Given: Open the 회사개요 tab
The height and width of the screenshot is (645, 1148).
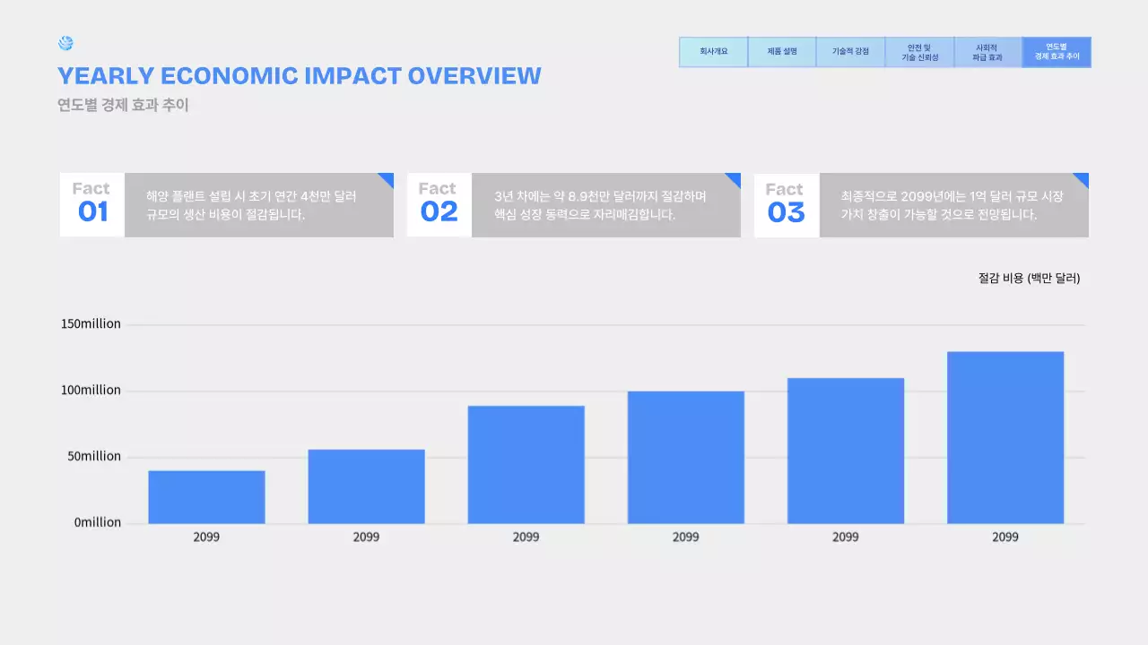Looking at the screenshot, I should coord(713,52).
